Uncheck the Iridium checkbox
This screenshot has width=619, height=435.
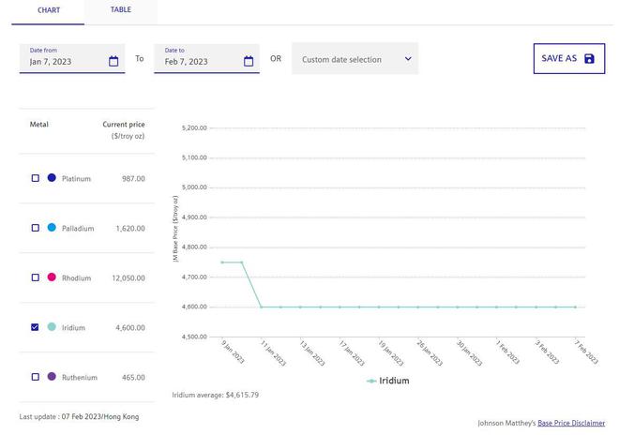coord(36,327)
